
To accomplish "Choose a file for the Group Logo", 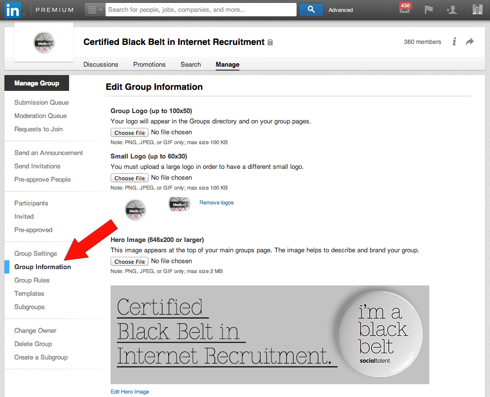I will coord(129,132).
